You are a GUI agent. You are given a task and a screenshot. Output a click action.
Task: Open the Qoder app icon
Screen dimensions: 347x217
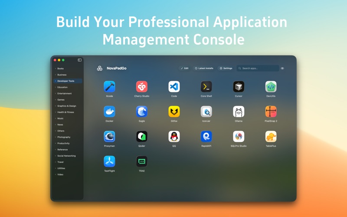tap(142, 136)
